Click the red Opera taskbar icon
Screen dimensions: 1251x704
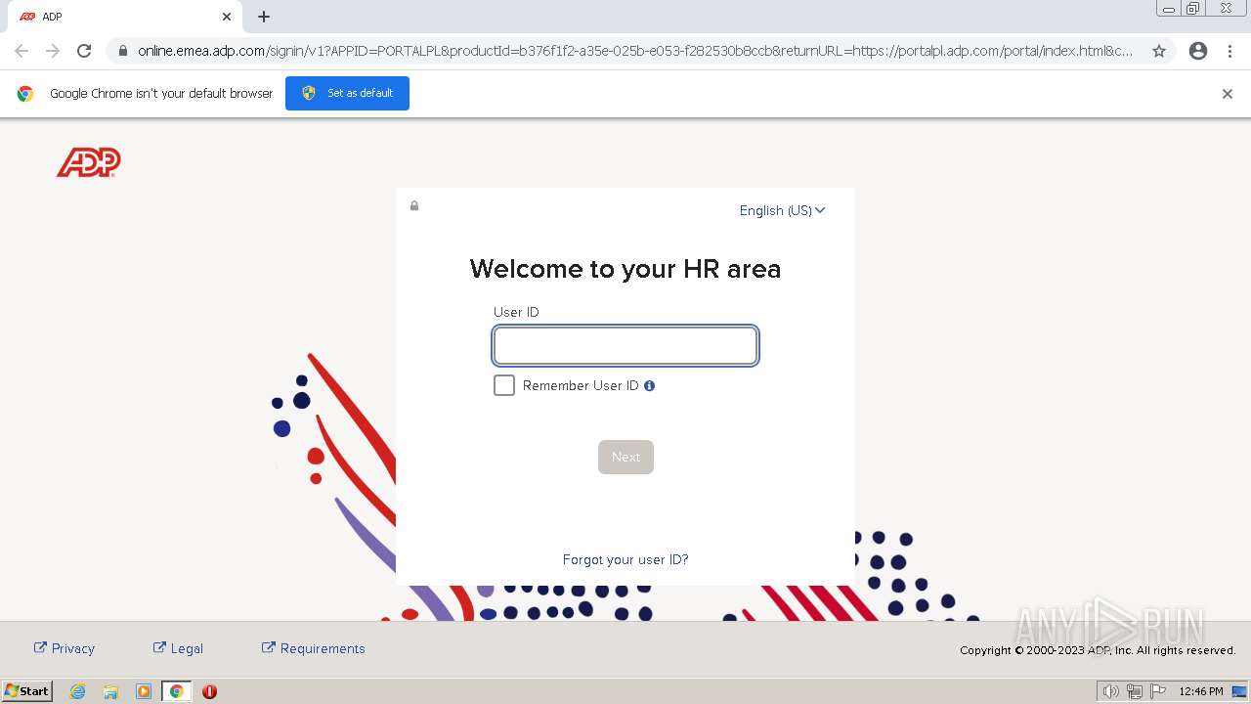coord(209,691)
